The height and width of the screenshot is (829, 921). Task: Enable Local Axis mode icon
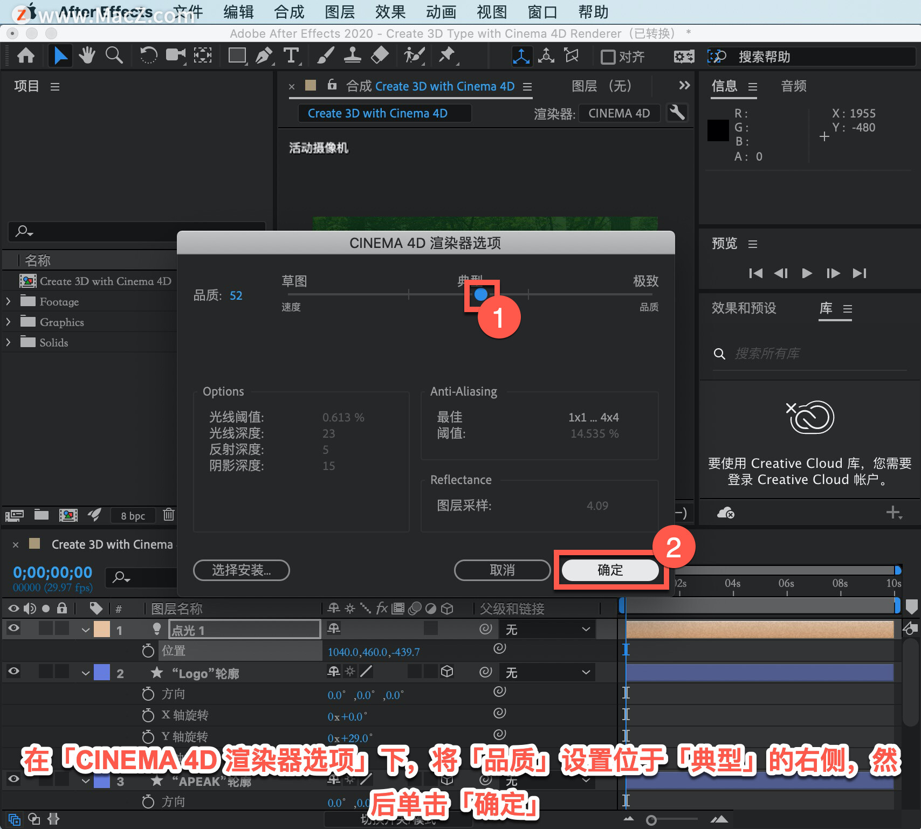521,56
